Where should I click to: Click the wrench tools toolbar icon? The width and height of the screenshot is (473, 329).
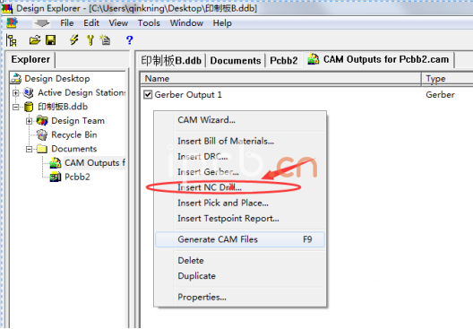point(90,39)
